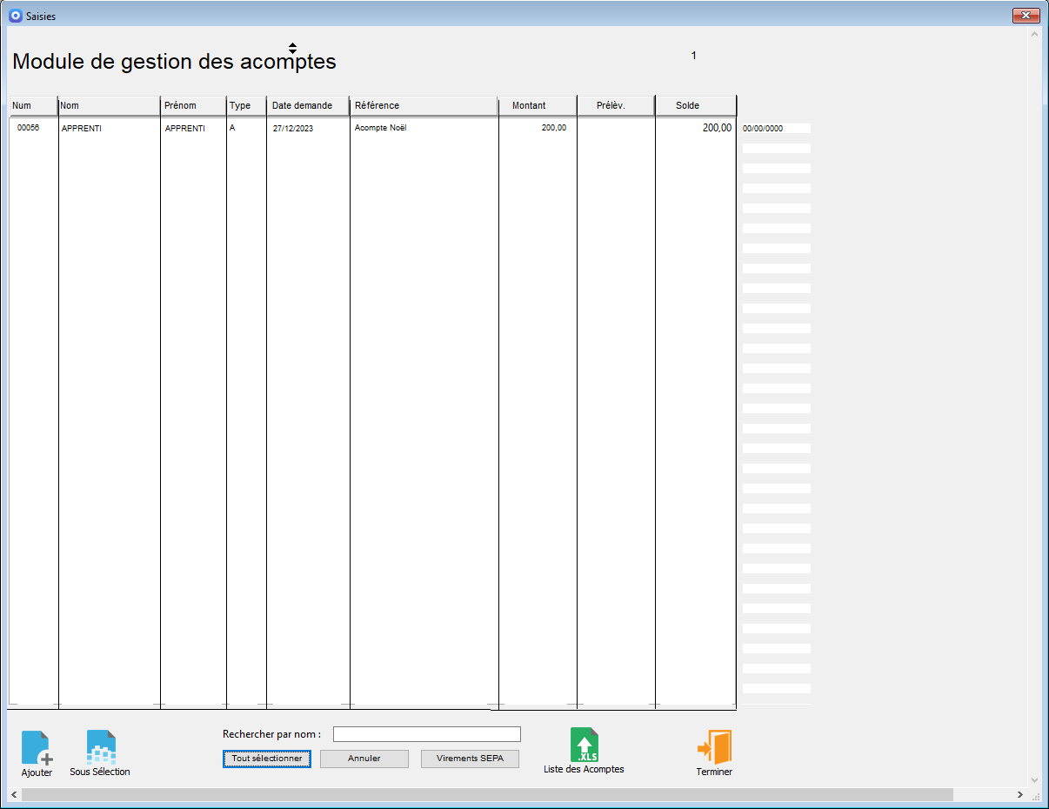Viewport: 1049px width, 809px height.
Task: Click the horizontal scrollbar right arrow
Action: [x=1019, y=795]
